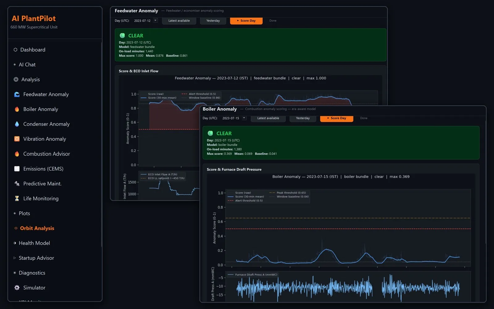The height and width of the screenshot is (309, 494).
Task: Click the Health Model half-circle icon
Action: coord(15,243)
